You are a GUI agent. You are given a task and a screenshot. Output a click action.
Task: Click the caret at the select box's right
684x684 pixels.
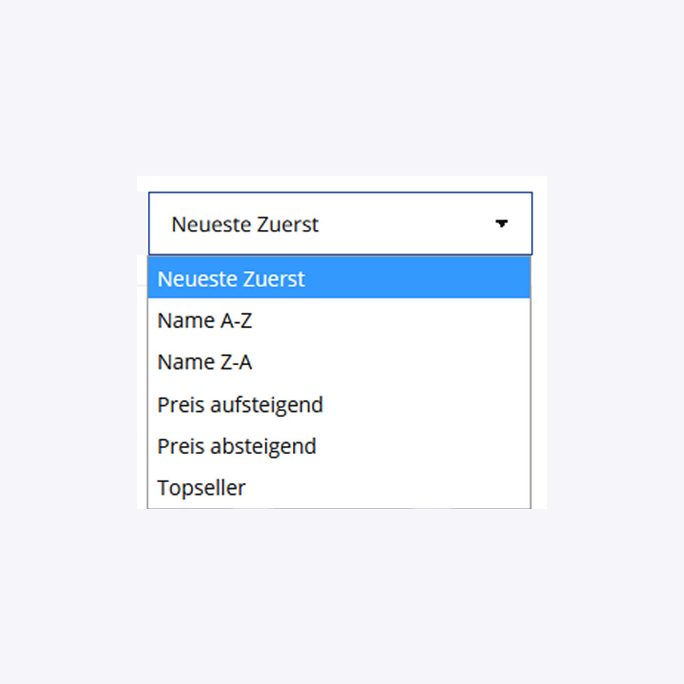[x=502, y=224]
